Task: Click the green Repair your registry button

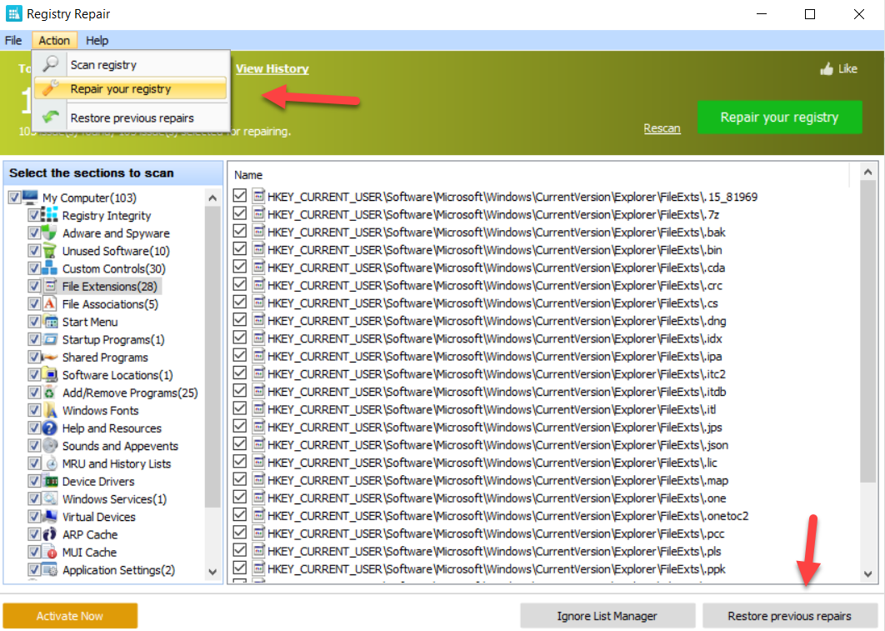Action: [x=779, y=118]
